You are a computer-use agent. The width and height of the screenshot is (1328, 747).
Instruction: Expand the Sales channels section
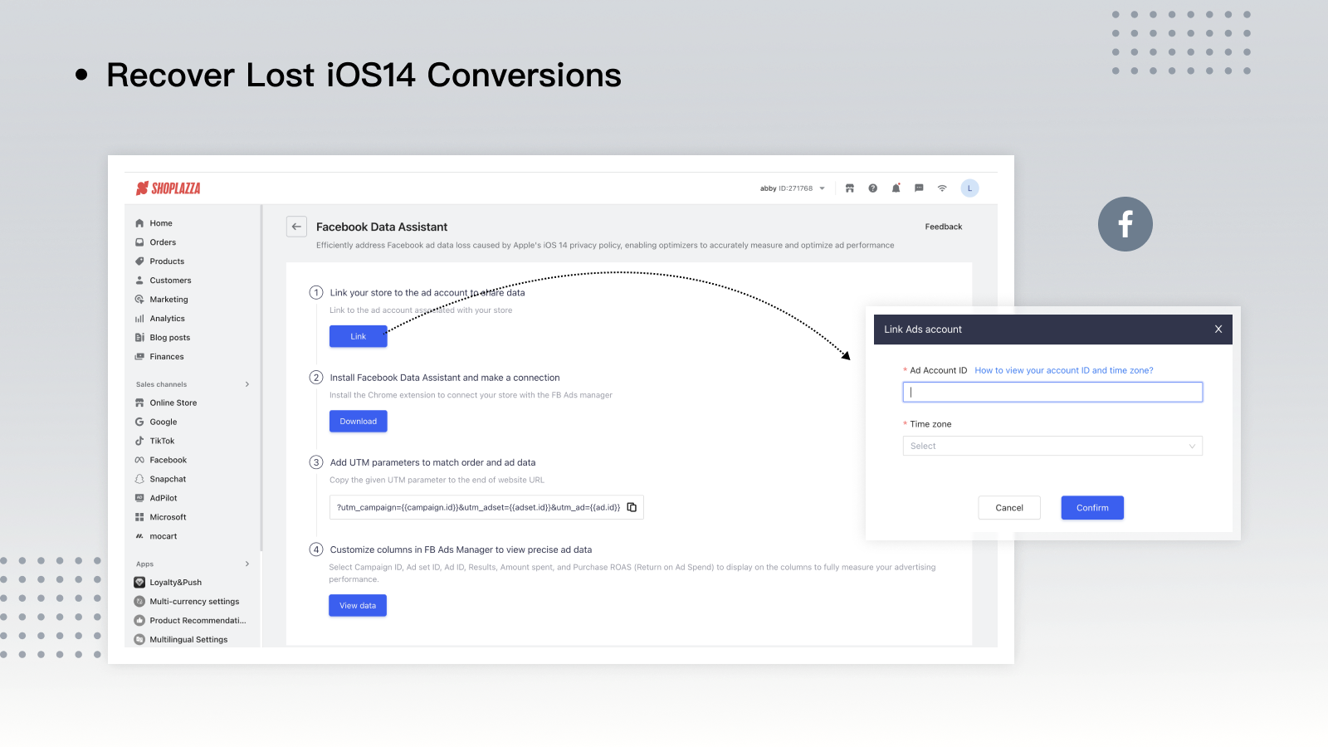coord(247,384)
